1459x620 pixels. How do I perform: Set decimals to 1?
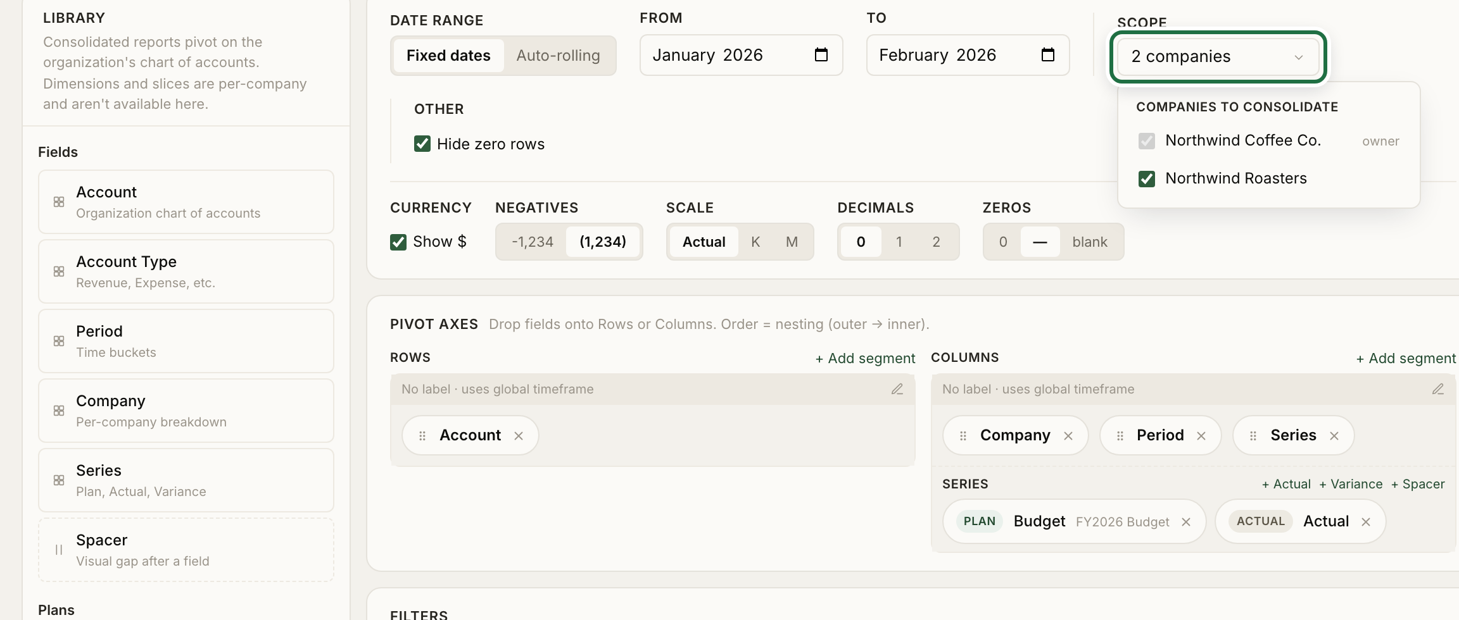tap(899, 242)
